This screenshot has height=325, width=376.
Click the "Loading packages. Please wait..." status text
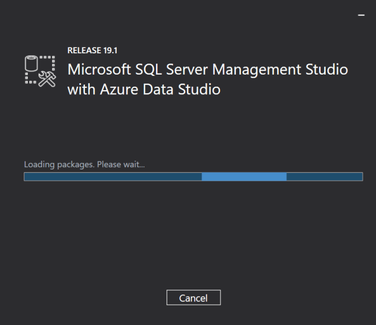point(84,164)
